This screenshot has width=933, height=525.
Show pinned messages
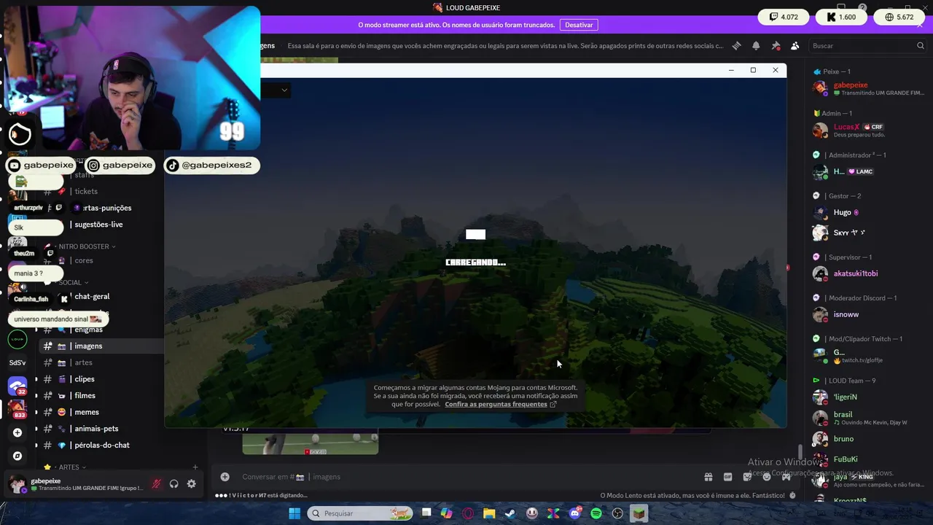point(776,46)
